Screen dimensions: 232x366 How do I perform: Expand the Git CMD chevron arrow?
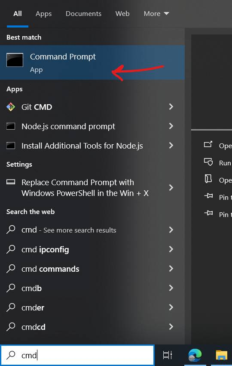171,107
